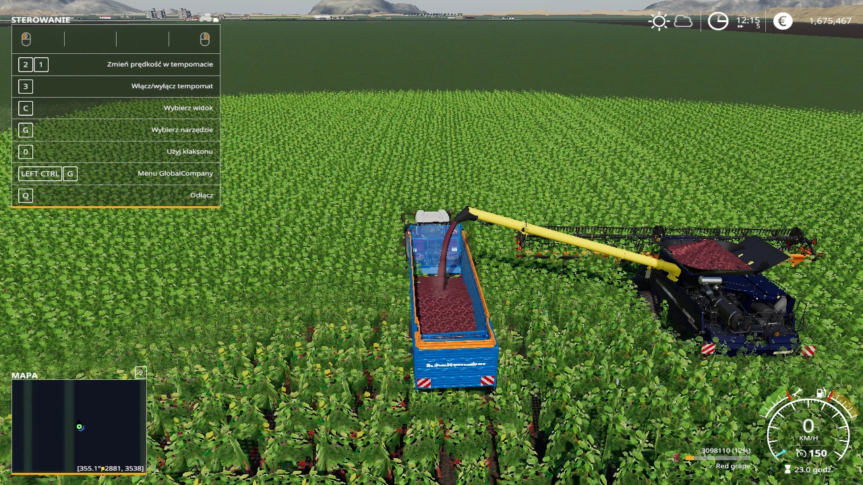The width and height of the screenshot is (863, 485).
Task: Click the '3098110 (12%)' fill value
Action: (x=725, y=451)
